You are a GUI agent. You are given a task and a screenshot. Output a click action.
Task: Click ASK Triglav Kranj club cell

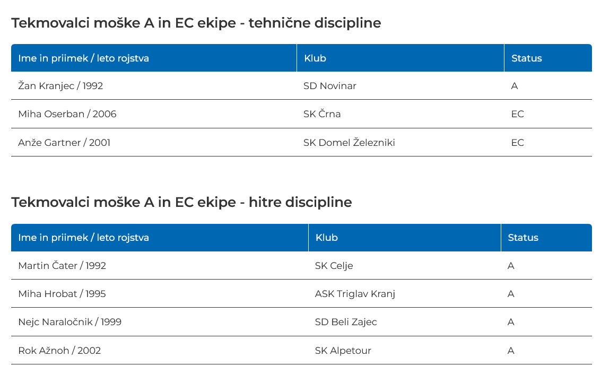(355, 294)
